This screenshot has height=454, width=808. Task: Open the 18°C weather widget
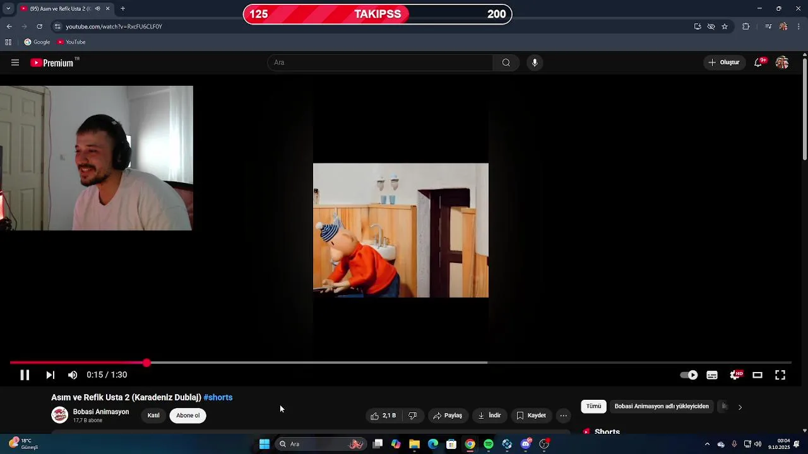coord(23,443)
